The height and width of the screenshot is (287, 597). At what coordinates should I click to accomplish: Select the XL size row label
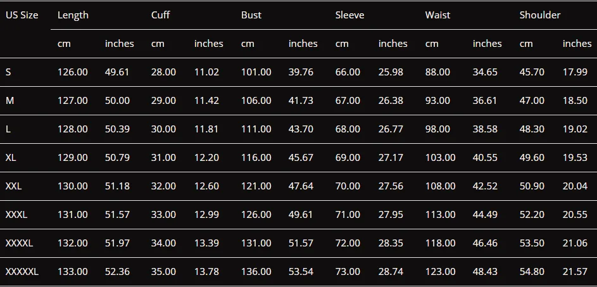pos(11,157)
